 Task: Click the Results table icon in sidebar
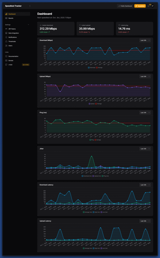click(x=6, y=18)
